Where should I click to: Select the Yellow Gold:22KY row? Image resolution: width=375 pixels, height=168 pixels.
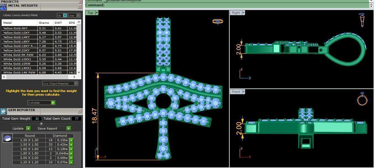[x=40, y=50]
